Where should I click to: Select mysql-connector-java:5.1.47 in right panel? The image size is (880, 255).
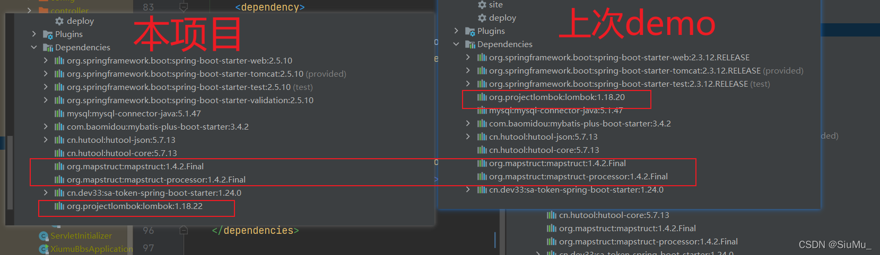coord(556,111)
